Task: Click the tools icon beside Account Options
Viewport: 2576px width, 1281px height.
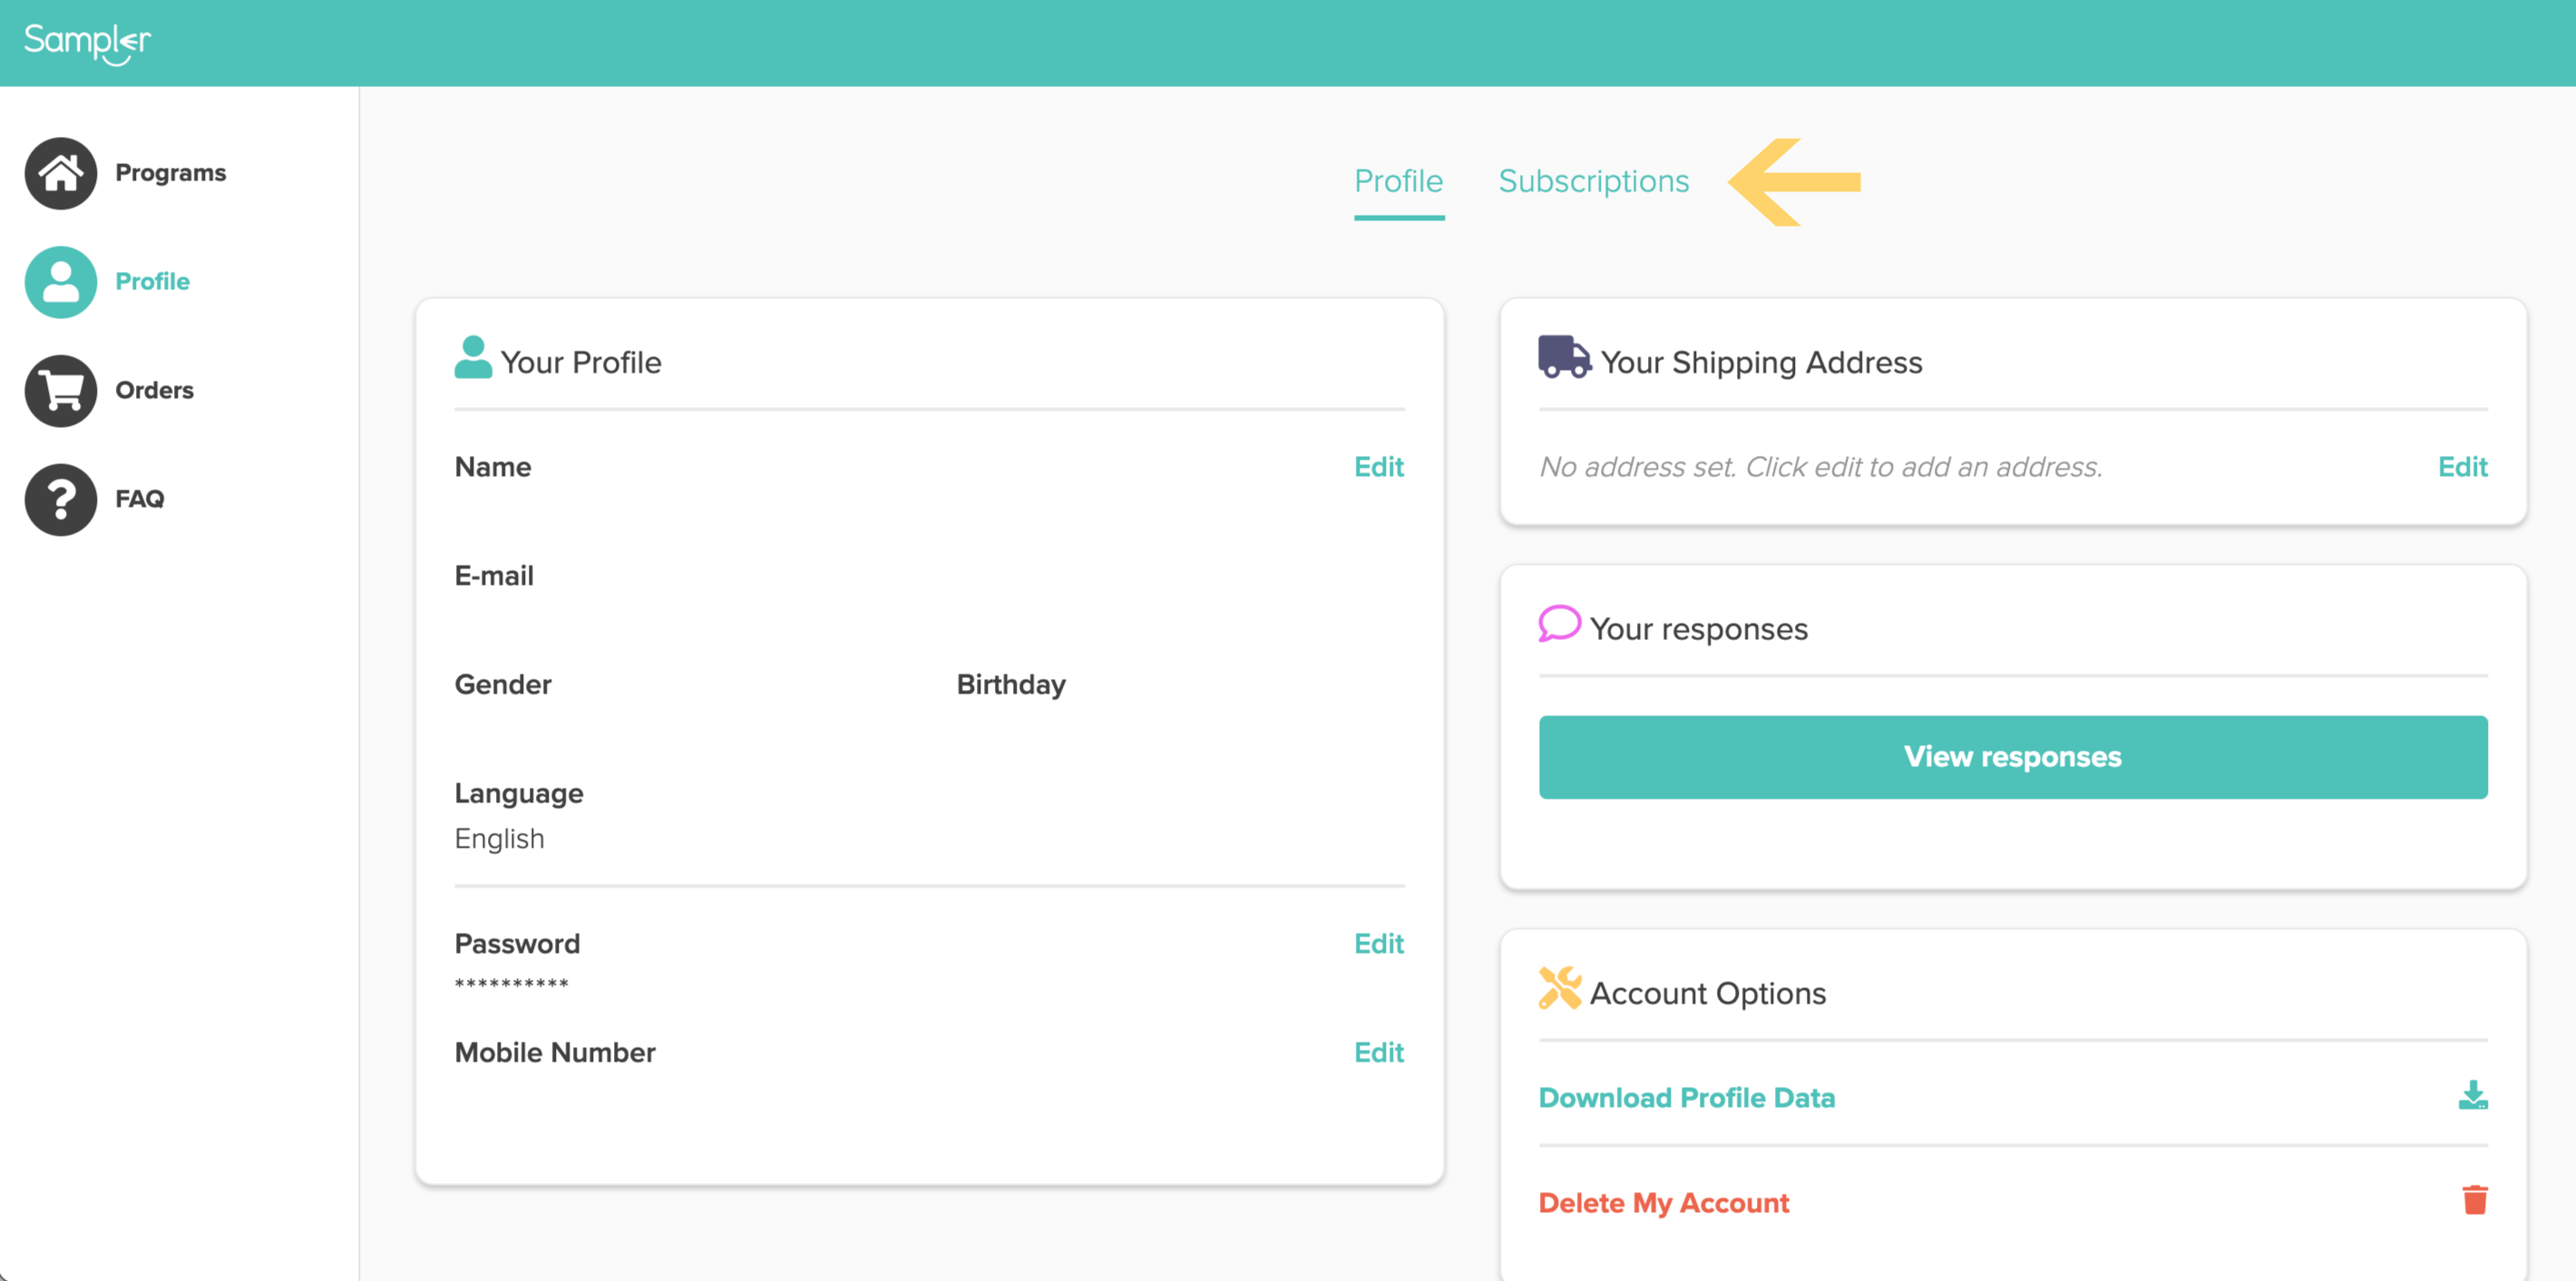Action: [x=1560, y=988]
